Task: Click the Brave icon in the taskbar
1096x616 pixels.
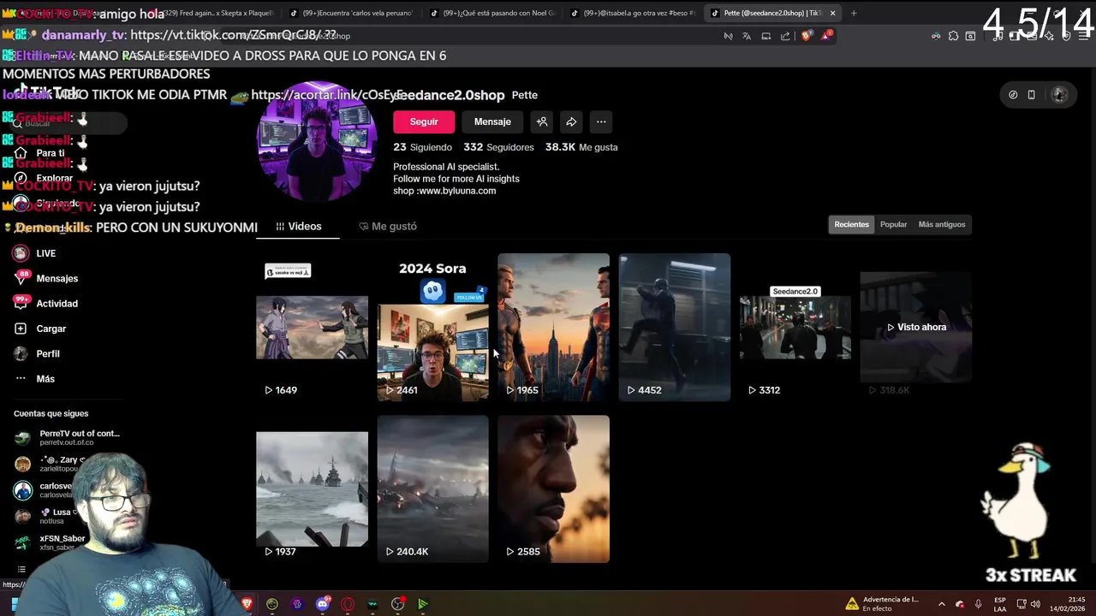Action: click(x=247, y=604)
